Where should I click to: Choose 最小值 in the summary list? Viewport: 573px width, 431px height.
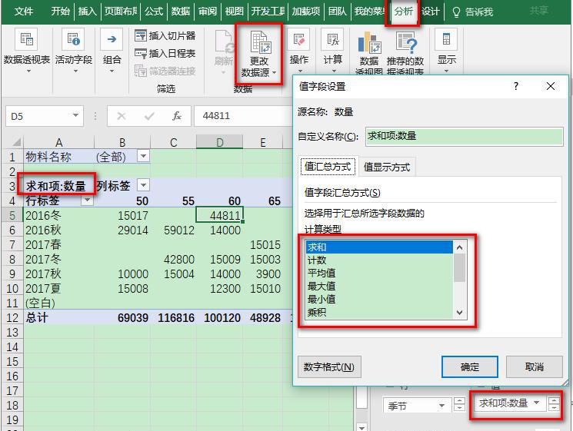[x=379, y=300]
